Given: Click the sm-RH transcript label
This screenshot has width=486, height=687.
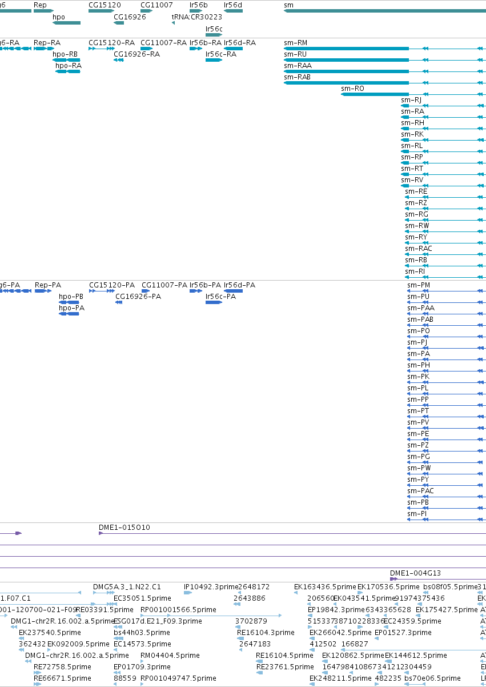Looking at the screenshot, I should click(412, 123).
